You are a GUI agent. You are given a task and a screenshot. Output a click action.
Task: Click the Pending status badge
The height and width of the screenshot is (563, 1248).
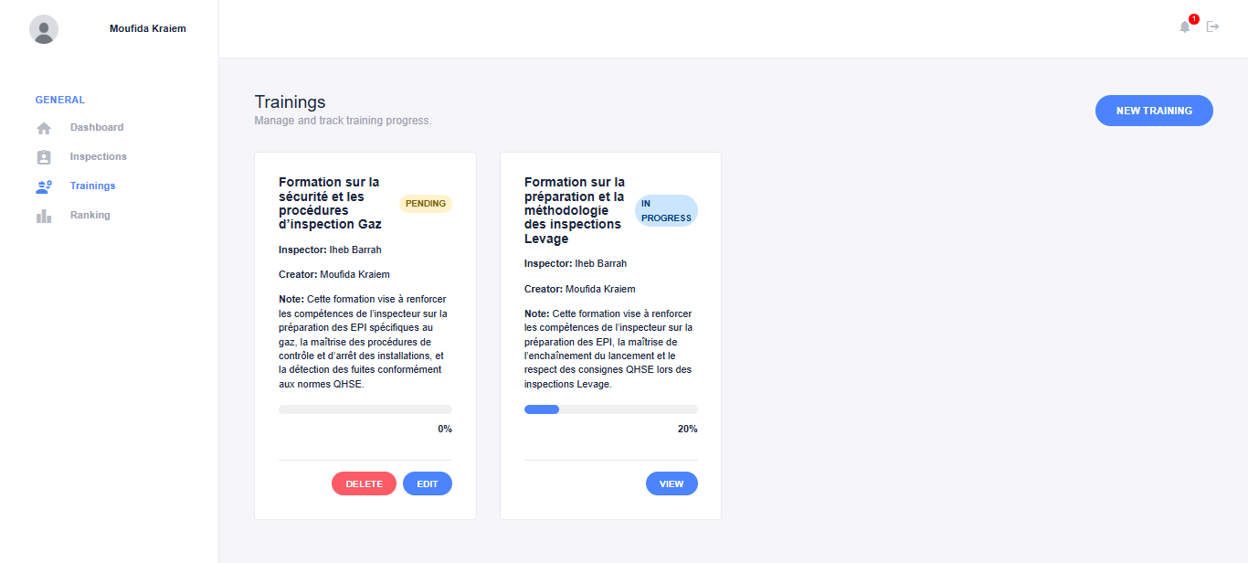point(426,204)
